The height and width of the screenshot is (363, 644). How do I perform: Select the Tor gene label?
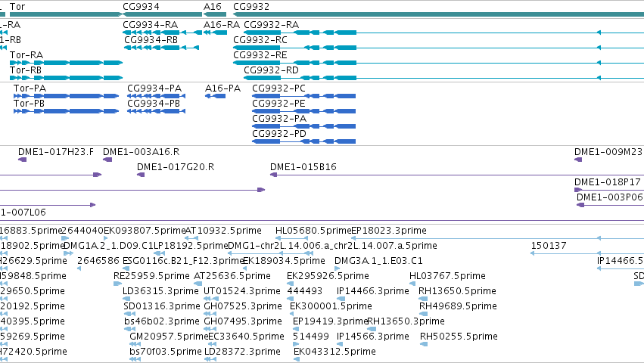tap(17, 7)
